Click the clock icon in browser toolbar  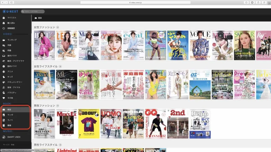[246, 2]
